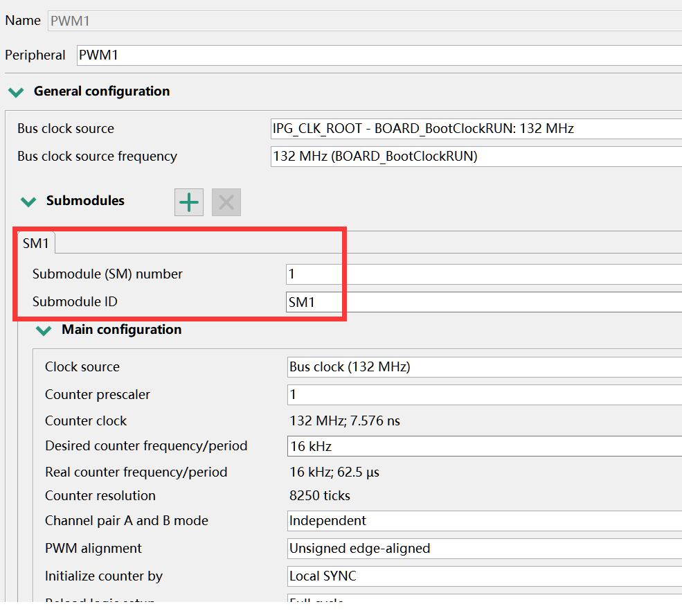Click the Name field containing PWM1
The image size is (682, 611).
click(364, 21)
